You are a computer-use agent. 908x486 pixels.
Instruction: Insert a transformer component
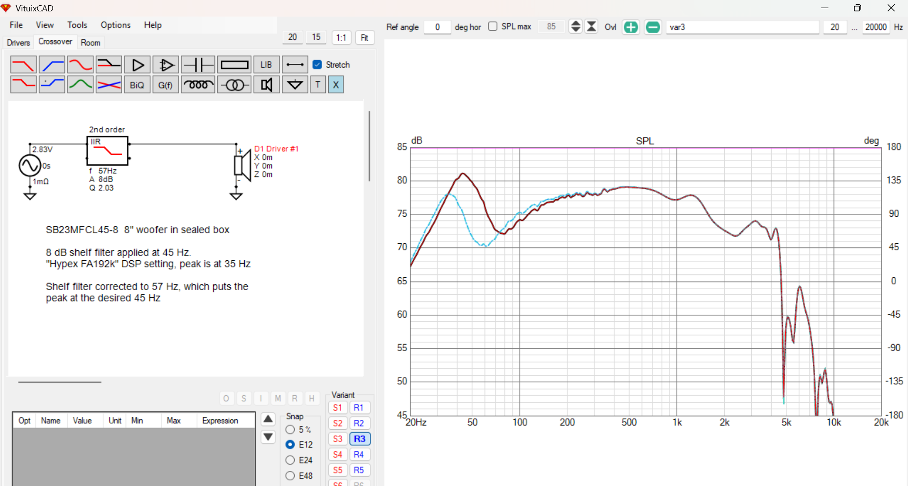[234, 85]
